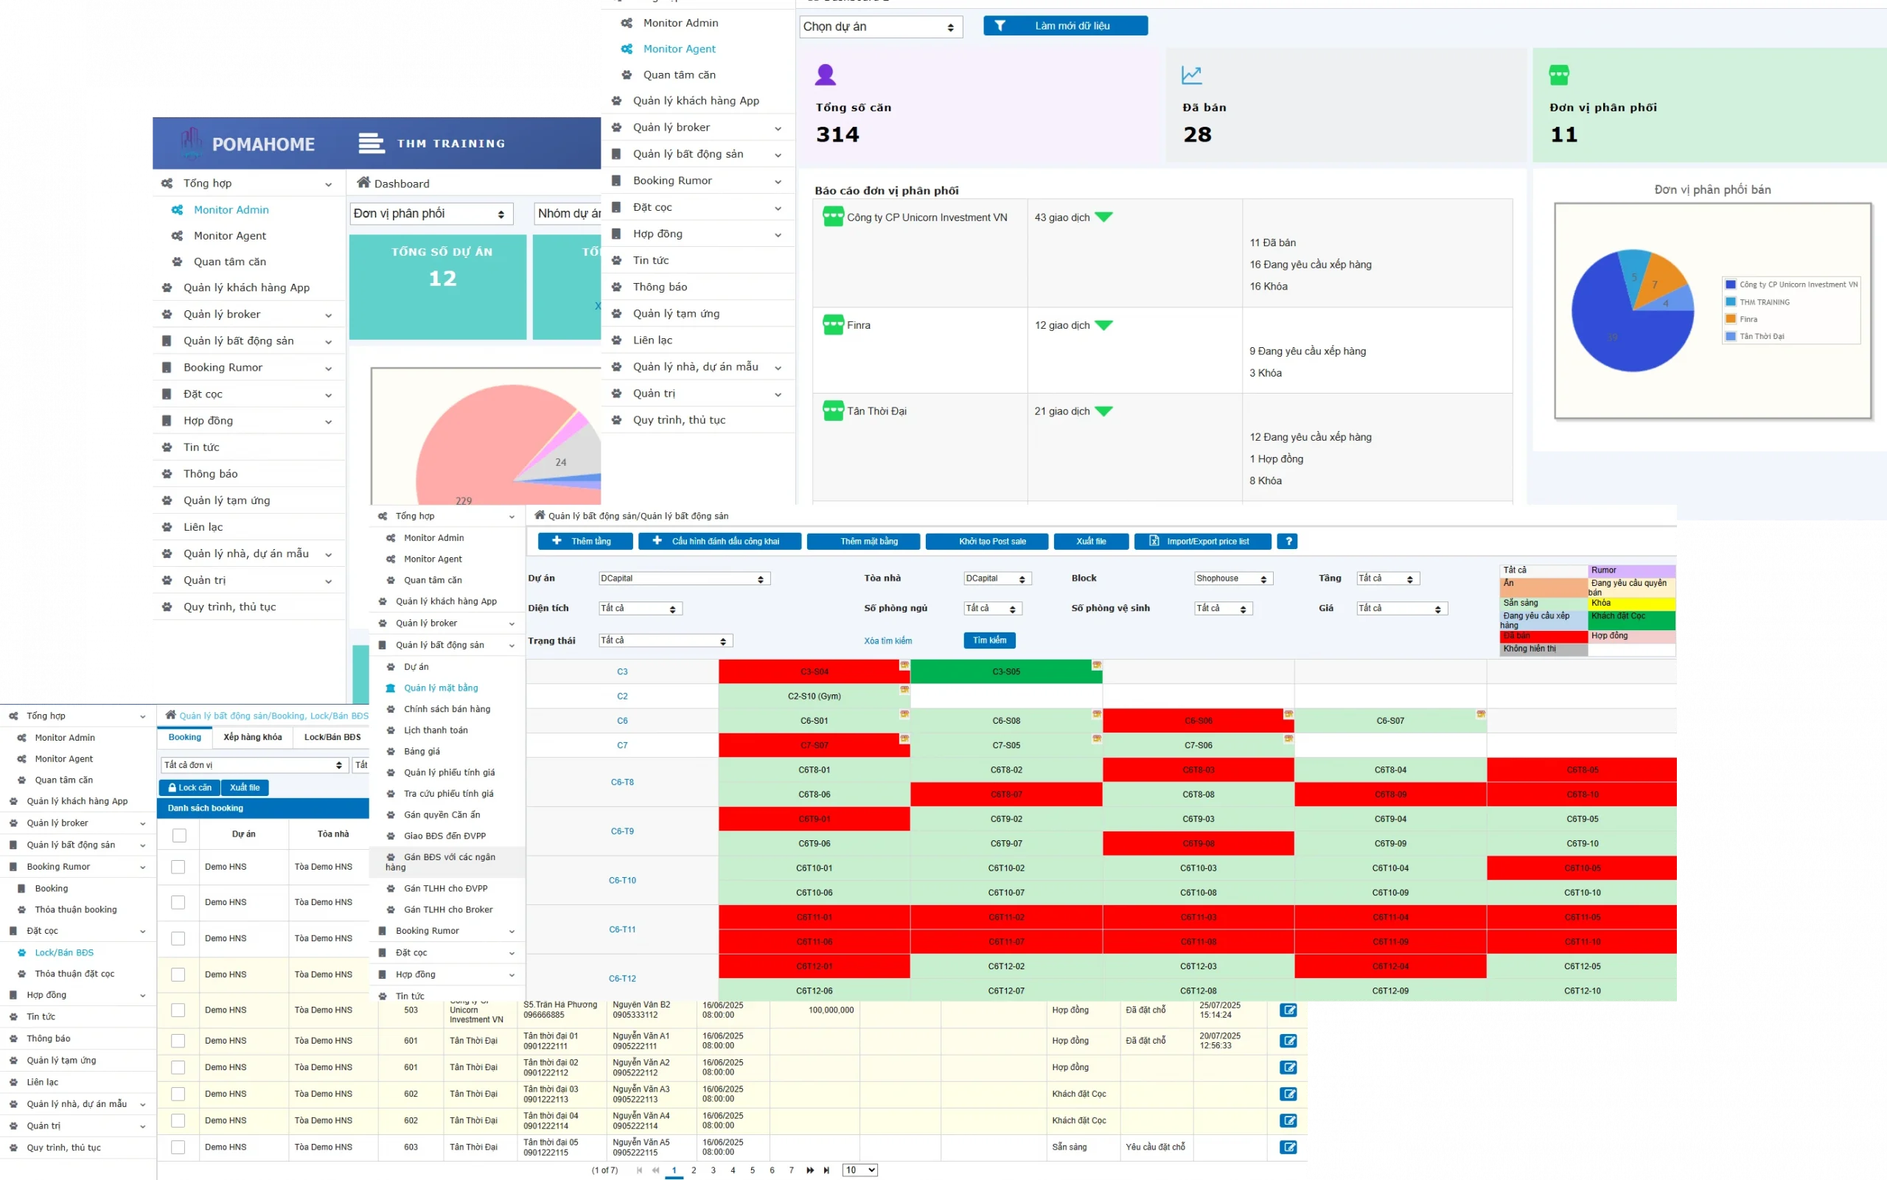This screenshot has width=1887, height=1180.
Task: Check the first Demo HNS booking row checkbox
Action: pyautogui.click(x=178, y=867)
